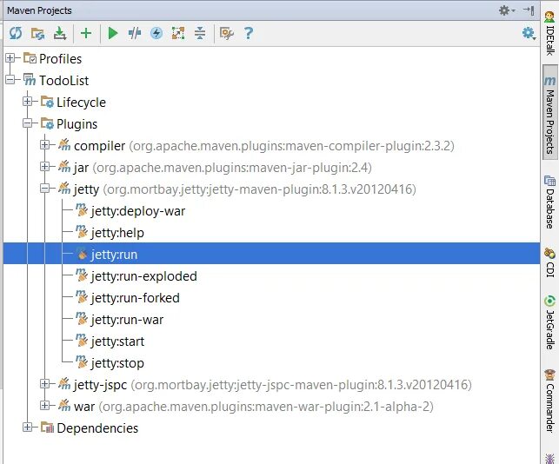The height and width of the screenshot is (464, 559).
Task: Show Maven dependencies diagram icon
Action: [x=178, y=34]
